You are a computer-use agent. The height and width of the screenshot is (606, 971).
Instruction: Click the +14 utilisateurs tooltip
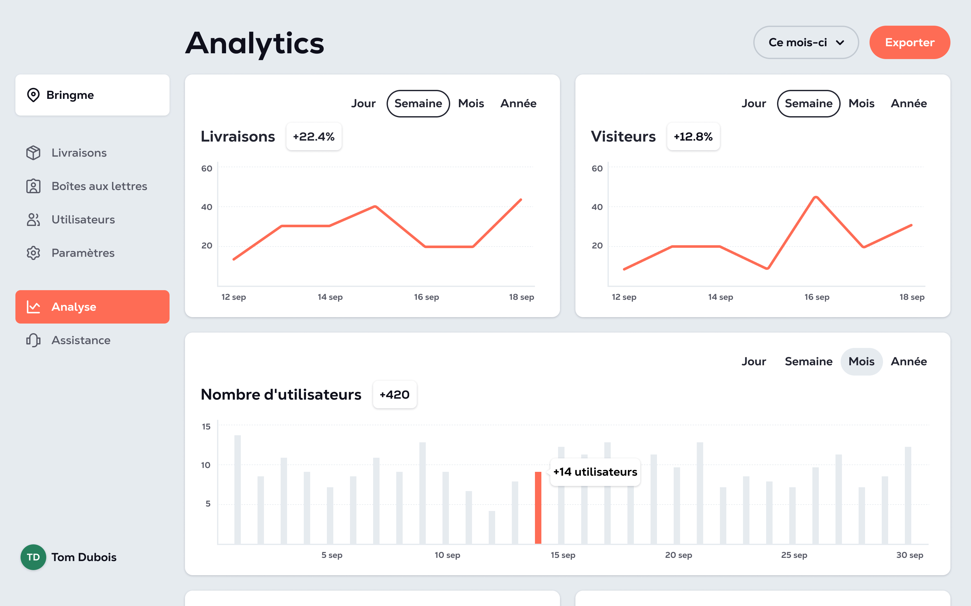click(595, 472)
